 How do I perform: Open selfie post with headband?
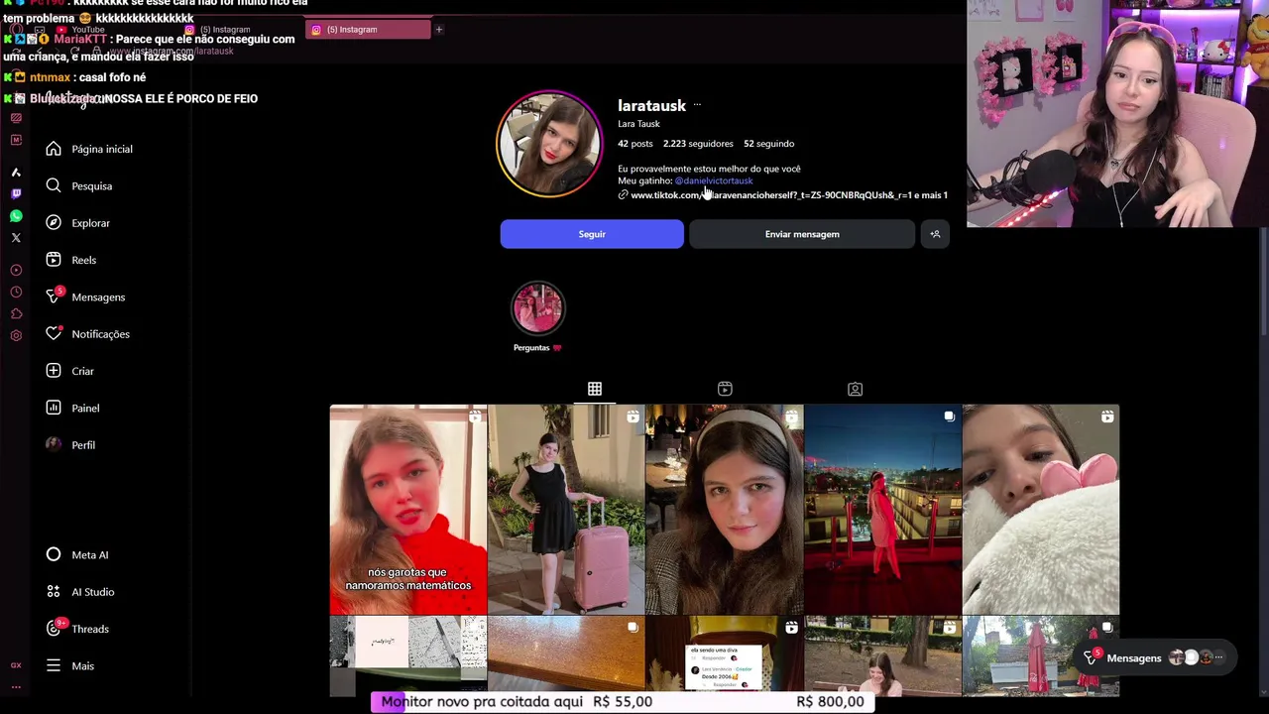725,510
